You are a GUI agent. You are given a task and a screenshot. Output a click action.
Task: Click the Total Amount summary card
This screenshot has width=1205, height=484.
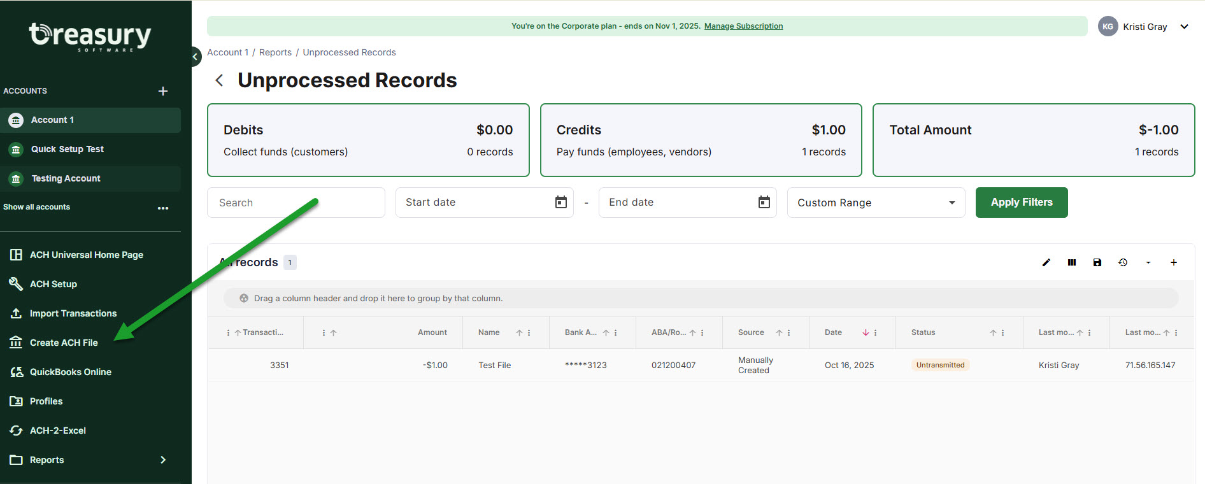point(1034,140)
